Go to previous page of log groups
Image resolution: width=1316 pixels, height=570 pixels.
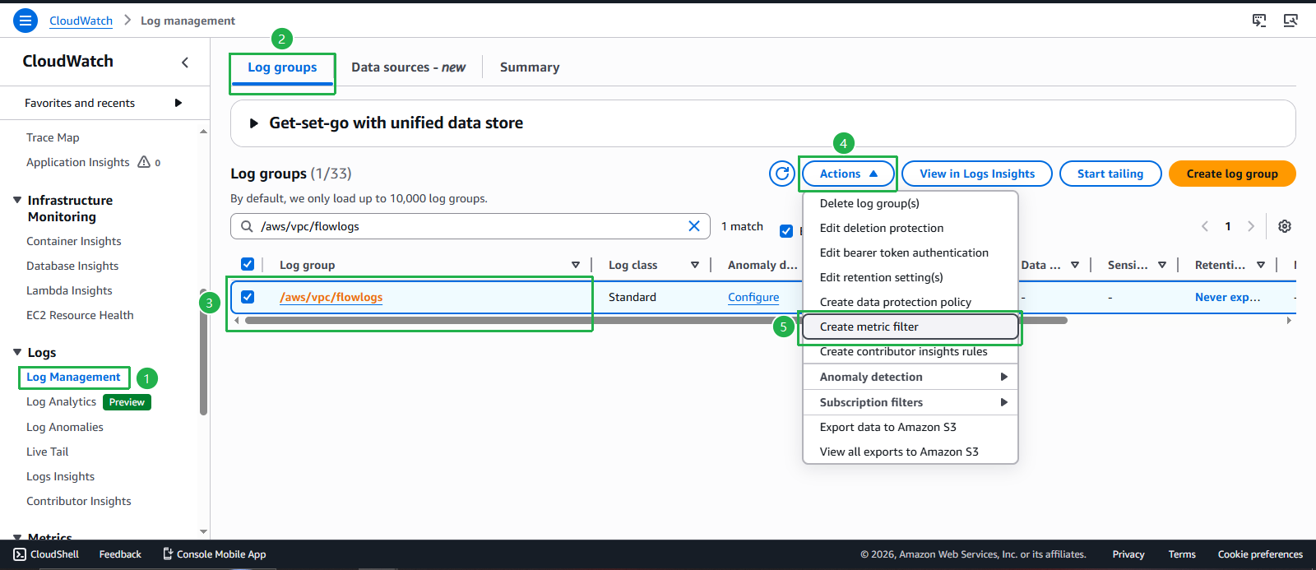[x=1205, y=226]
